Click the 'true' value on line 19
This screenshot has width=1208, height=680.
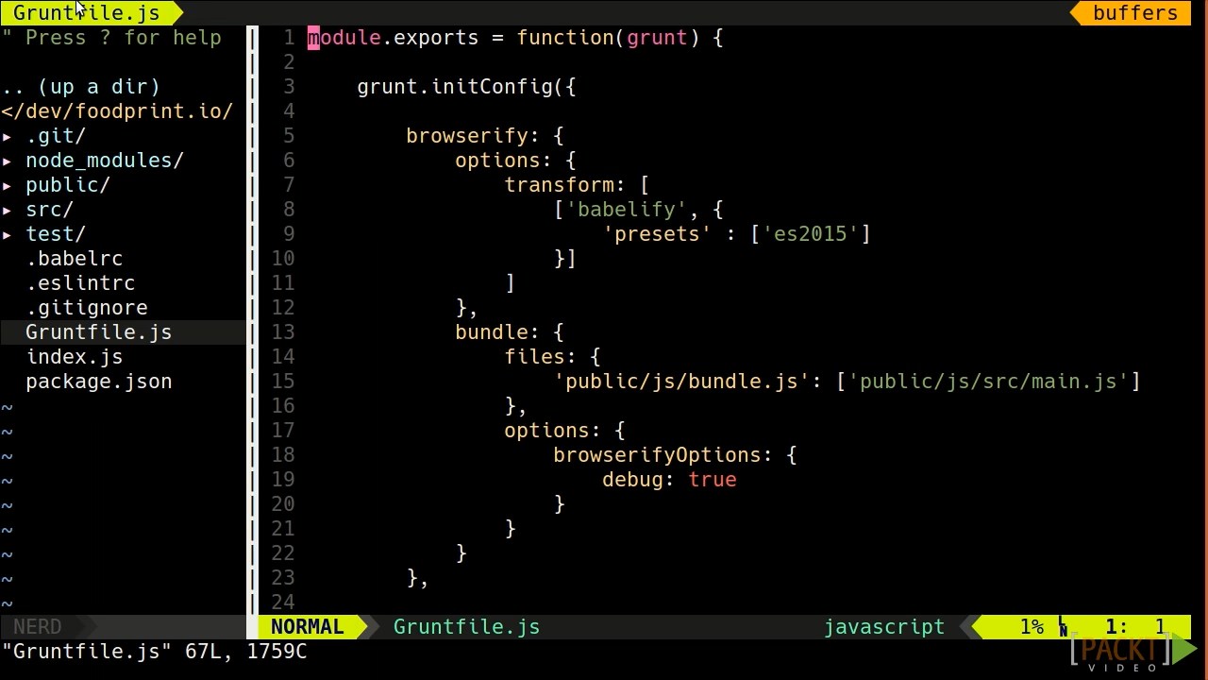coord(713,480)
